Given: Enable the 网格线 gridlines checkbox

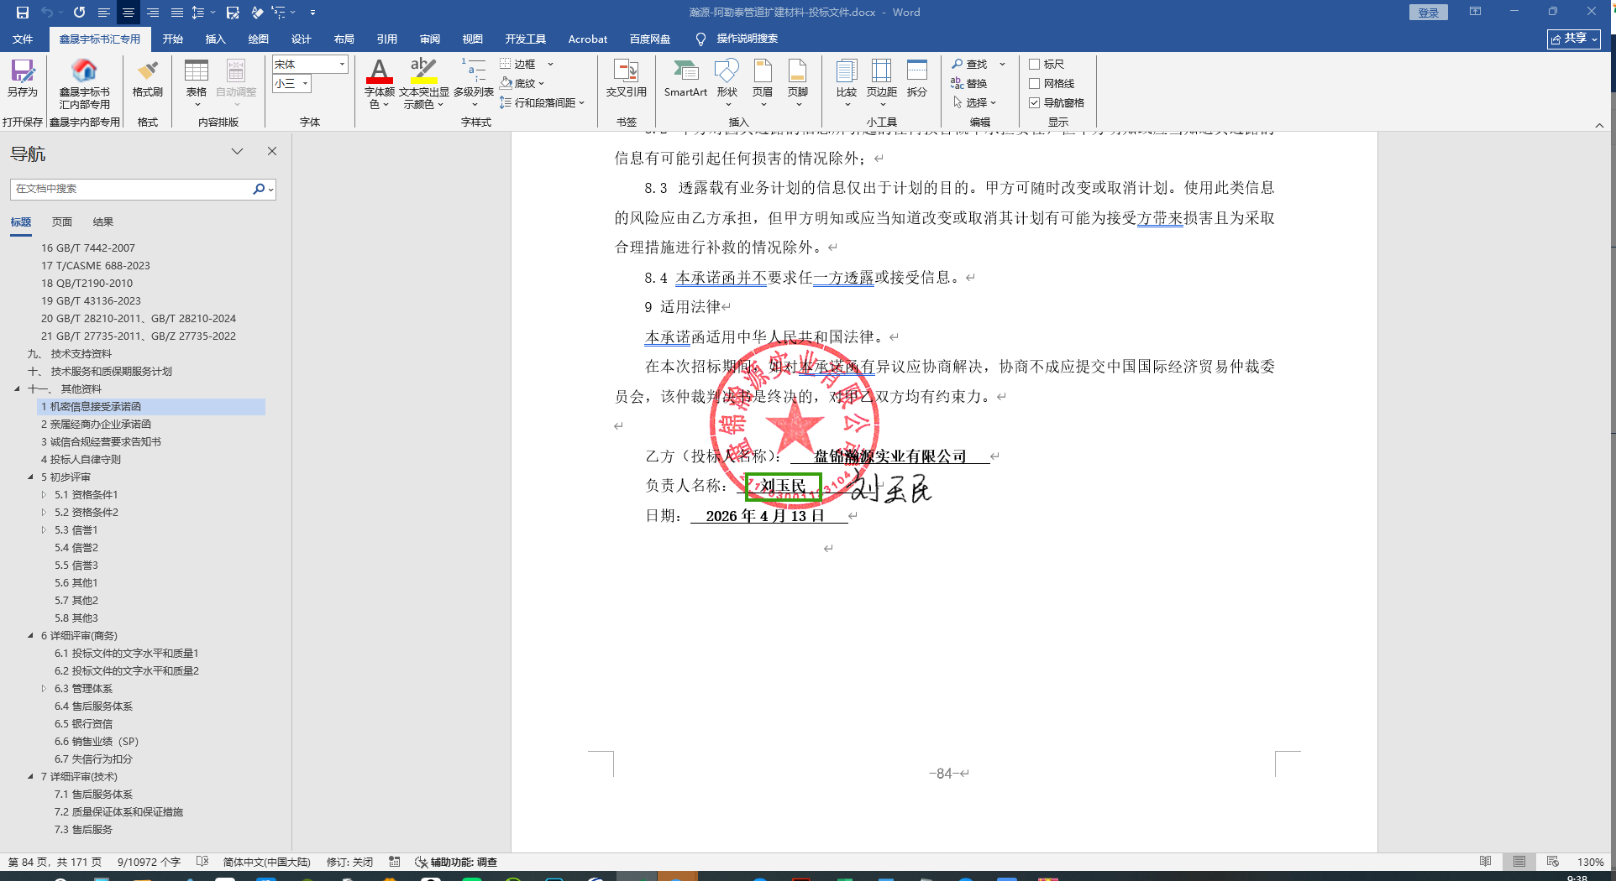Looking at the screenshot, I should (1035, 84).
